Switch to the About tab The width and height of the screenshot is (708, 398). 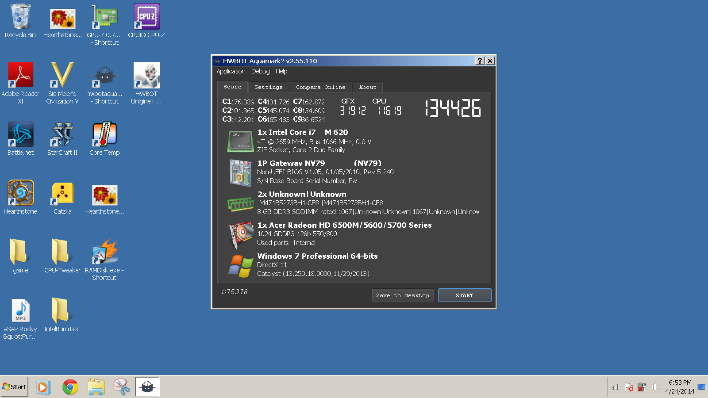coord(368,87)
